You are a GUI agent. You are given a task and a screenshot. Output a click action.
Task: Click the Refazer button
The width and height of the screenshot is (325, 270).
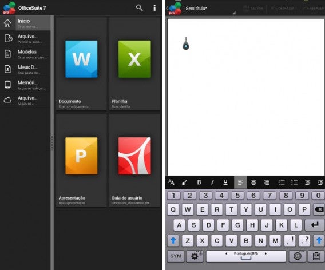click(x=313, y=8)
